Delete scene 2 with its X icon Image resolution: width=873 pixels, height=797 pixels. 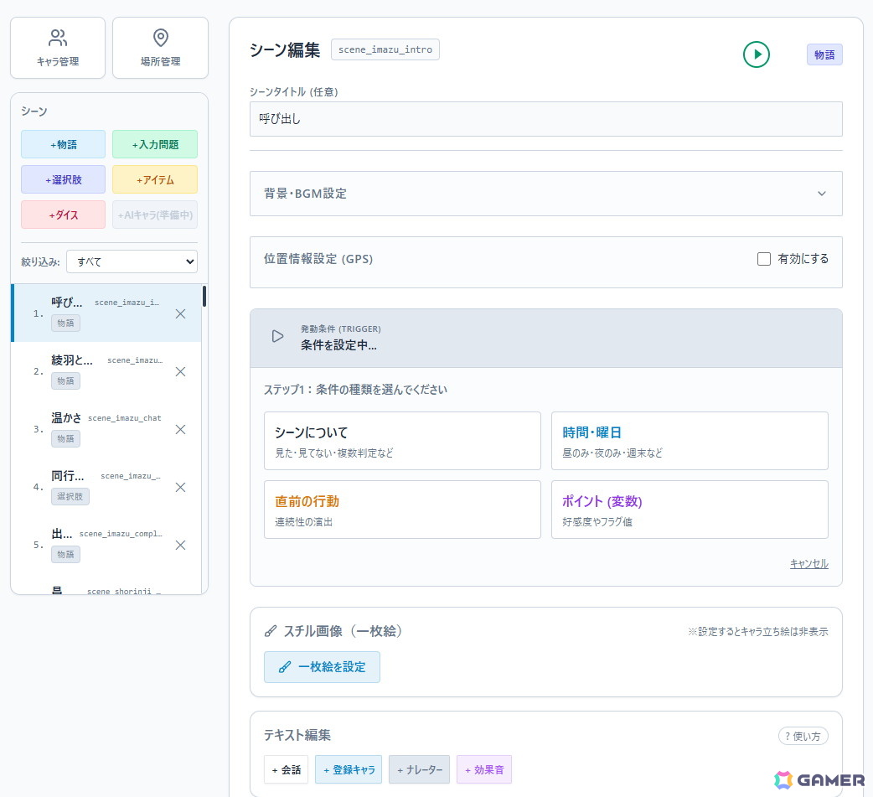pyautogui.click(x=180, y=372)
